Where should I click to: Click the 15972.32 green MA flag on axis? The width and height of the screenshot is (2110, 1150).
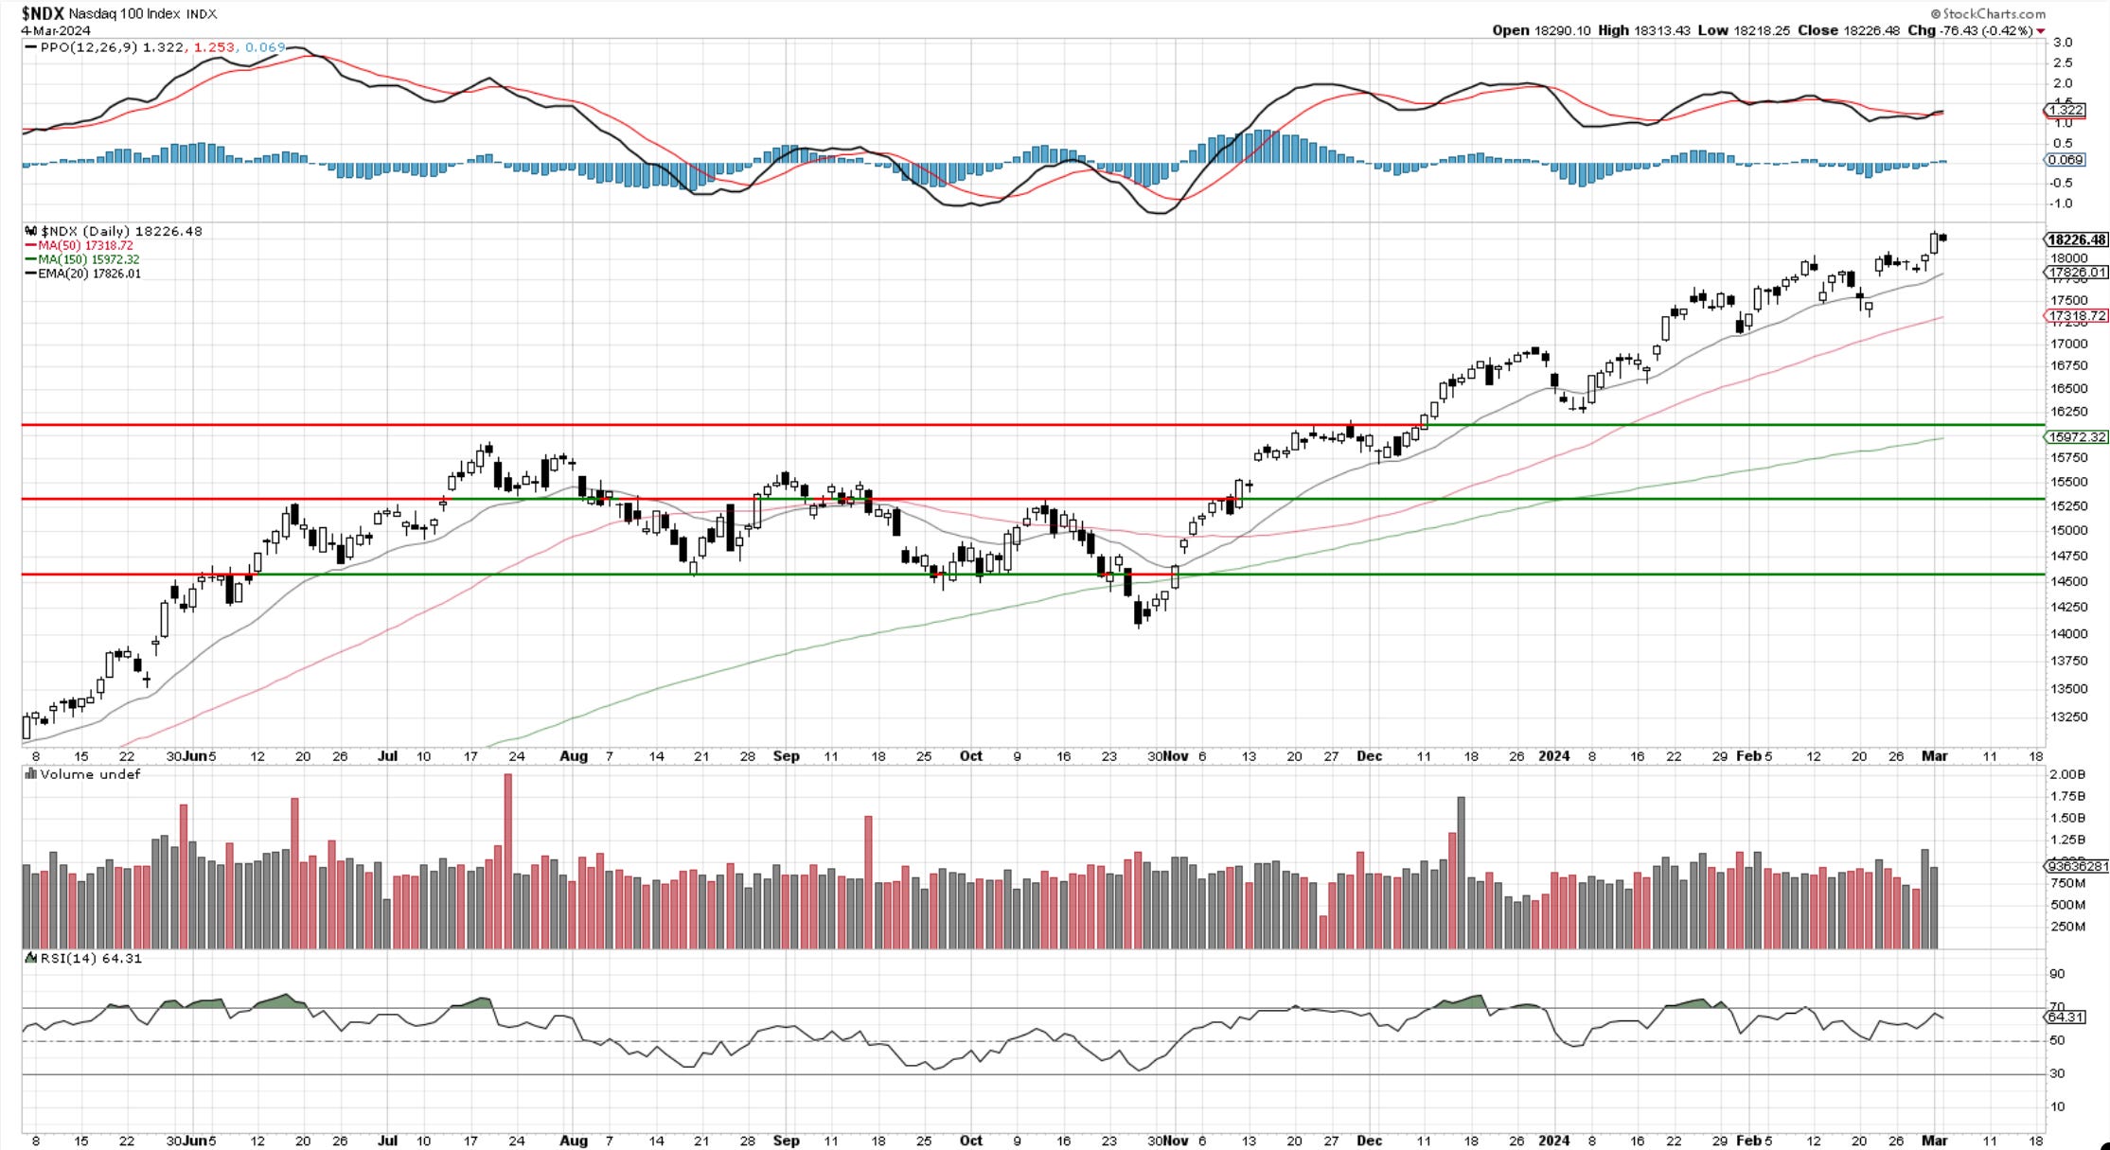(x=2076, y=437)
